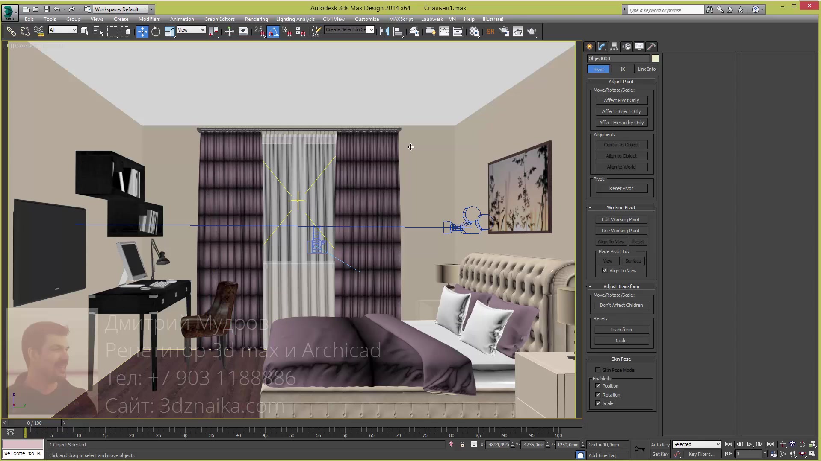The image size is (821, 461).
Task: Click the Affect Pivot Only button
Action: click(x=621, y=99)
